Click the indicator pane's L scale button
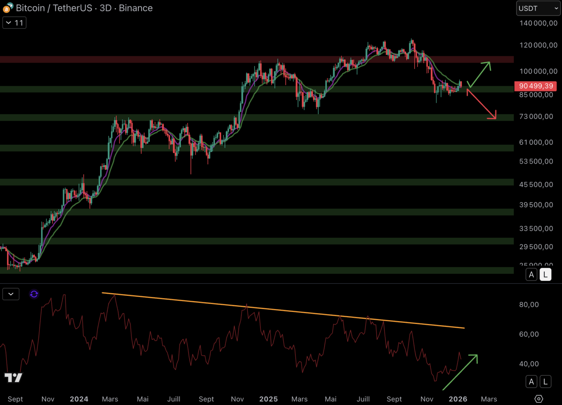This screenshot has height=405, width=562. pyautogui.click(x=545, y=381)
